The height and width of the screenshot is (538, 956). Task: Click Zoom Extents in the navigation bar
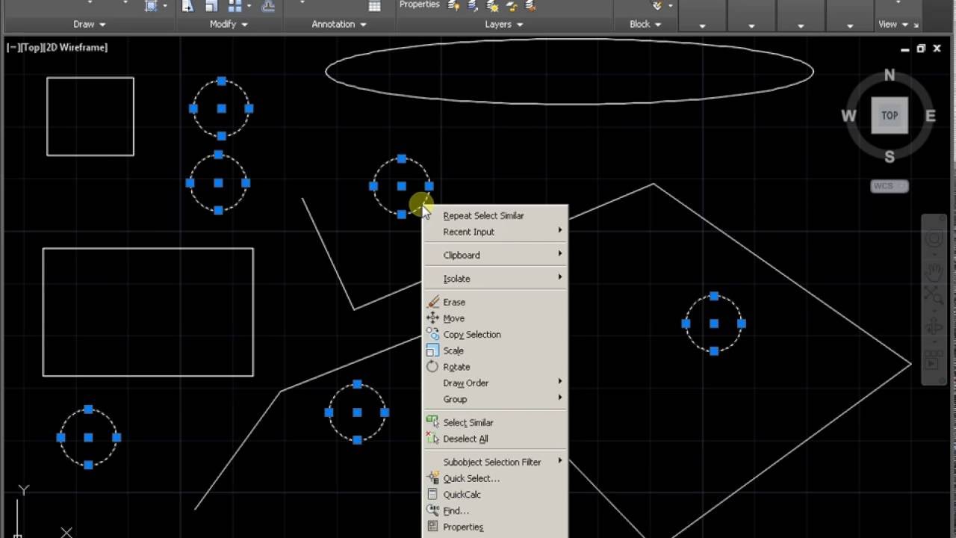(x=934, y=295)
